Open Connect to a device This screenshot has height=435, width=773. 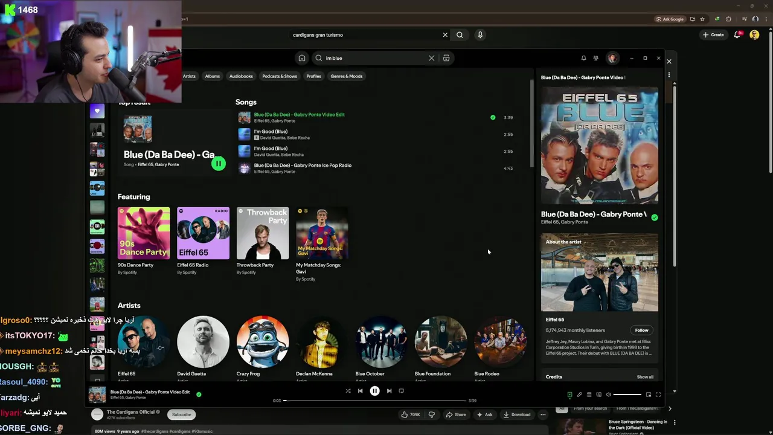pyautogui.click(x=598, y=395)
